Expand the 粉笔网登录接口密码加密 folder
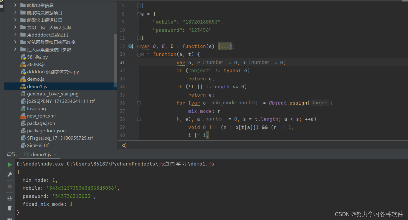The width and height of the screenshot is (408, 220). click(x=15, y=42)
